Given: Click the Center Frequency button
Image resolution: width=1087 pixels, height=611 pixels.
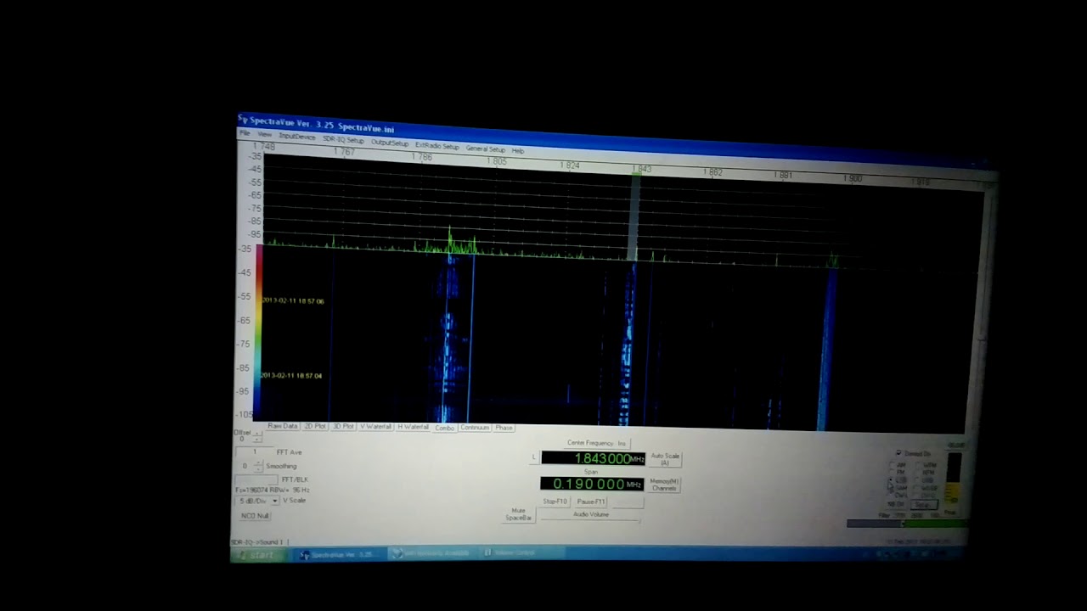Looking at the screenshot, I should pyautogui.click(x=596, y=443).
